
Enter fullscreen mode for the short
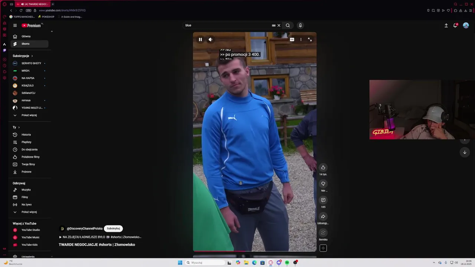[310, 39]
